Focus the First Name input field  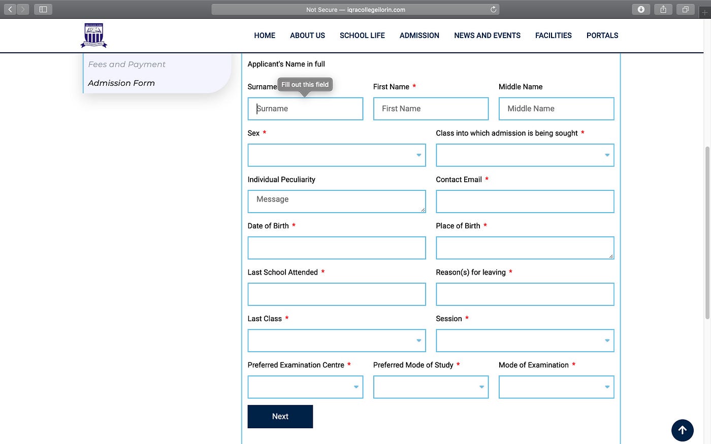point(431,109)
